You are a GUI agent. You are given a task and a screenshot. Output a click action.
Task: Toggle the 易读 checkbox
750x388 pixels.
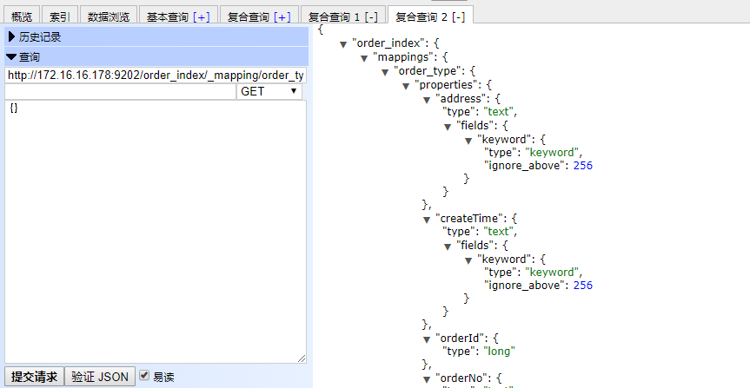[x=144, y=376]
